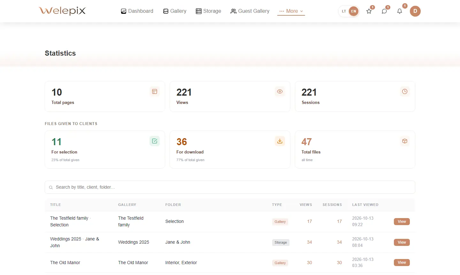This screenshot has width=460, height=275.
Task: Open the notifications bell
Action: coord(400,11)
